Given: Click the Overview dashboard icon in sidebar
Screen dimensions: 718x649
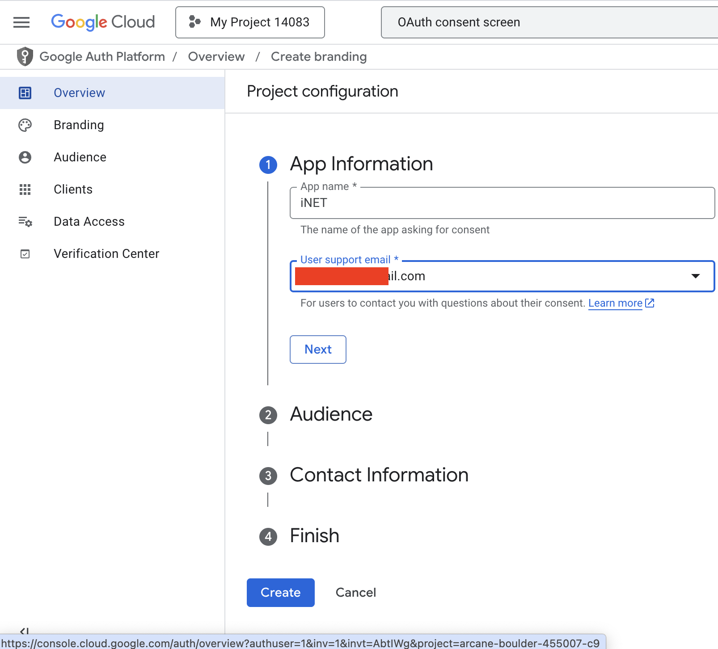Looking at the screenshot, I should tap(25, 93).
